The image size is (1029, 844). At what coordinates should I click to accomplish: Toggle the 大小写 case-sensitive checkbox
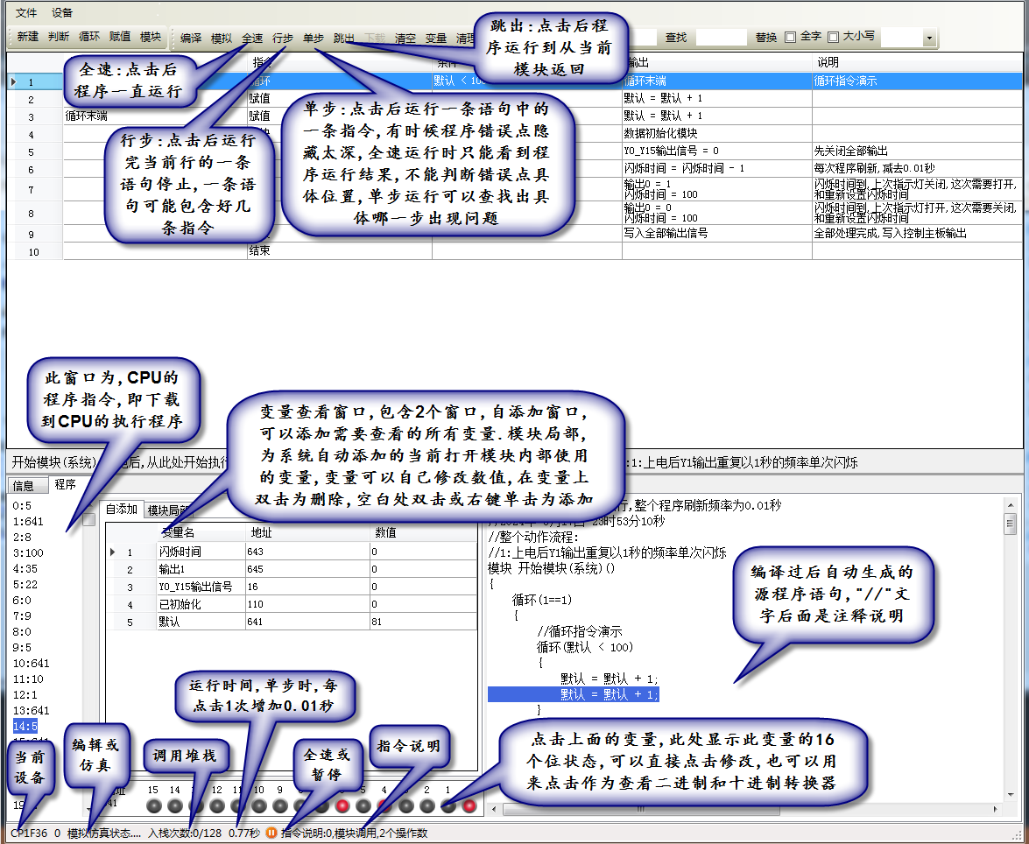(x=834, y=37)
